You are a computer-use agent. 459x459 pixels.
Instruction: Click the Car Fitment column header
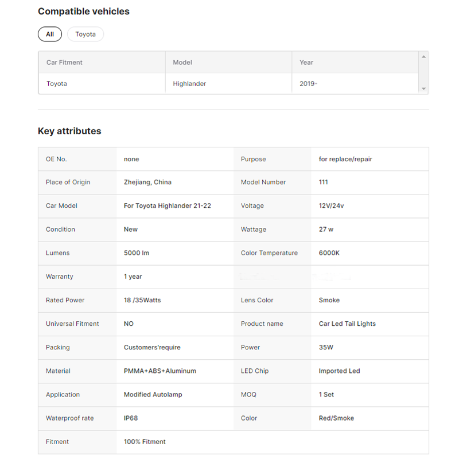64,63
